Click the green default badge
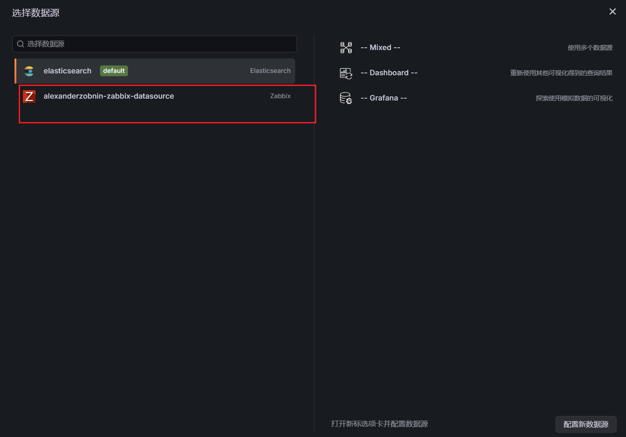This screenshot has width=626, height=437. [114, 71]
